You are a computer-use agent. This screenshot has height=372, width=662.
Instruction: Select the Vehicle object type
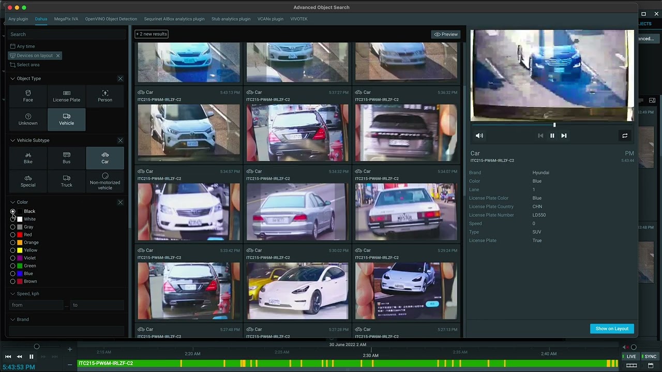66,119
